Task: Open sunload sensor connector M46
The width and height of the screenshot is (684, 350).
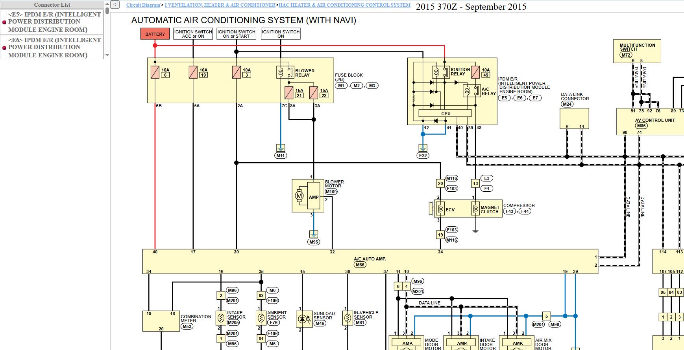Action: 320,323
